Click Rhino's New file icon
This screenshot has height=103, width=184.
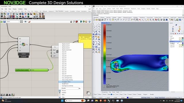94,20
